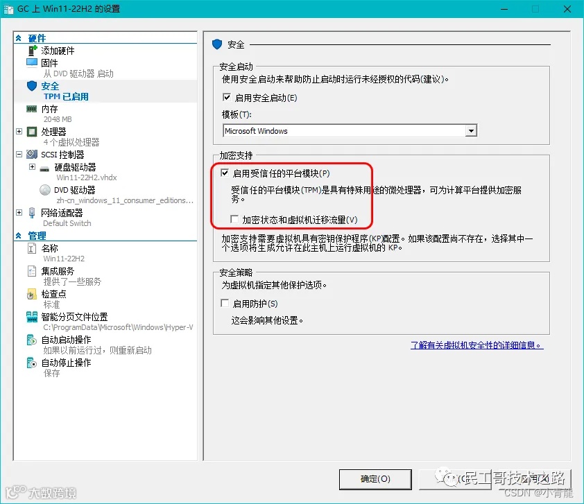
Task: Select the Name (名称) icon
Action: [x=32, y=248]
